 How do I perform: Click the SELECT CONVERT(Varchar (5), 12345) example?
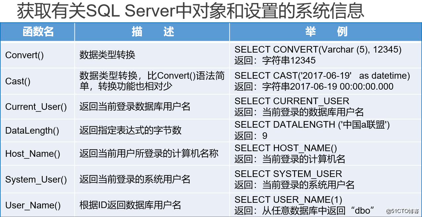point(318,50)
